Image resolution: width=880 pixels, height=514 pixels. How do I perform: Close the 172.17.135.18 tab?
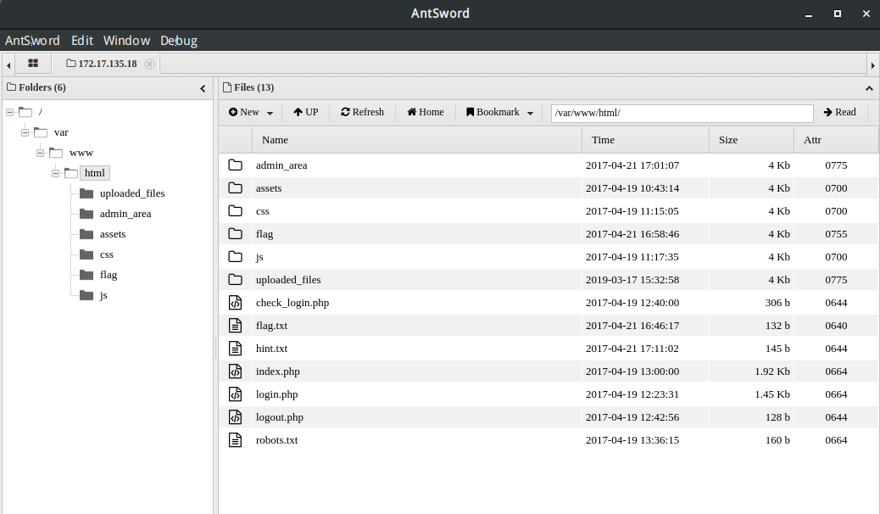click(149, 64)
